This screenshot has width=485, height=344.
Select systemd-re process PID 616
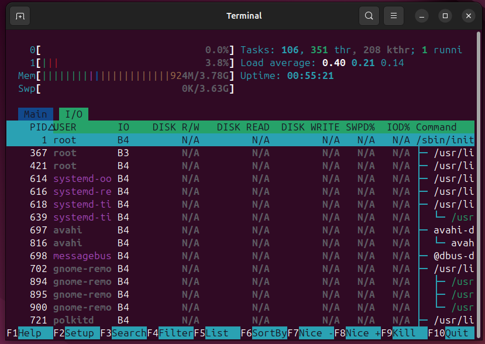pyautogui.click(x=240, y=191)
